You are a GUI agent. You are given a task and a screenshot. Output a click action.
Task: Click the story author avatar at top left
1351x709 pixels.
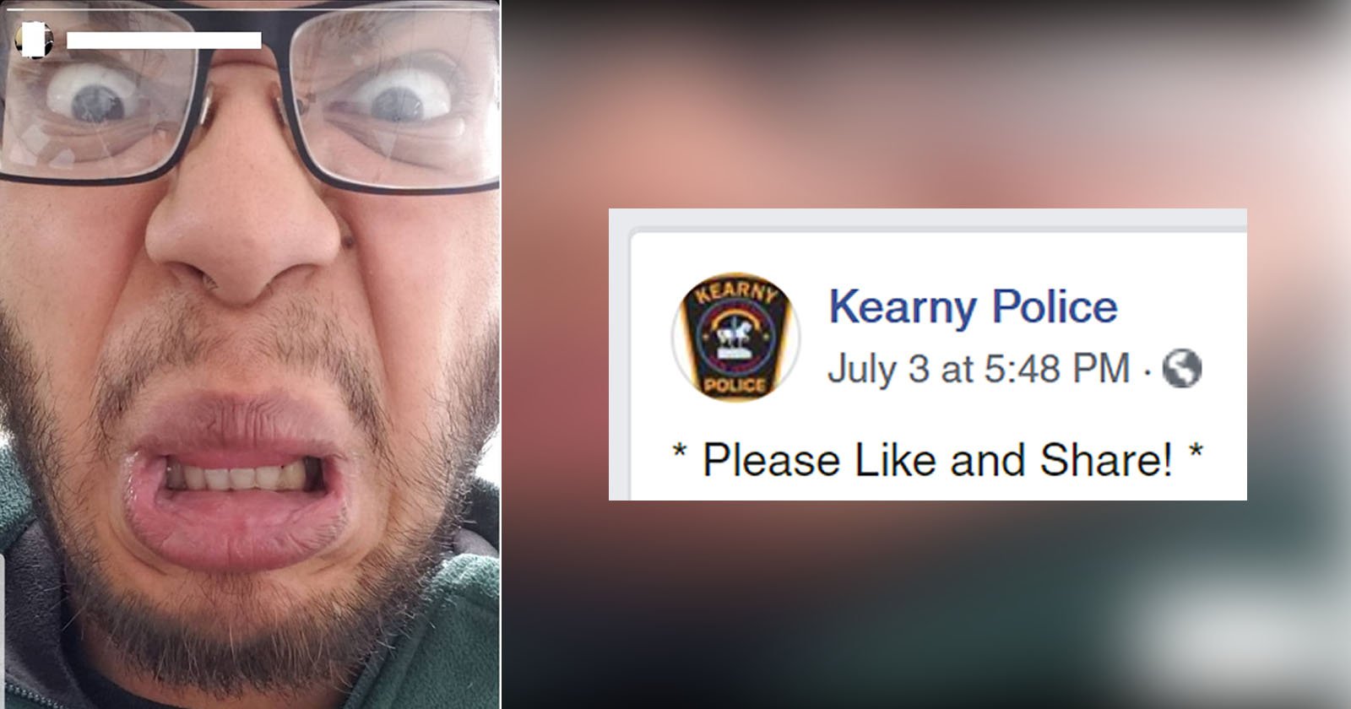click(35, 41)
